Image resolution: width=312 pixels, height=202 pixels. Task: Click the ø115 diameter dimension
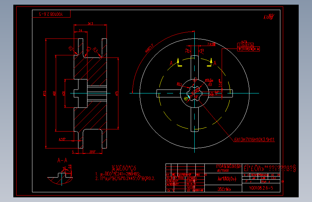[44, 93]
